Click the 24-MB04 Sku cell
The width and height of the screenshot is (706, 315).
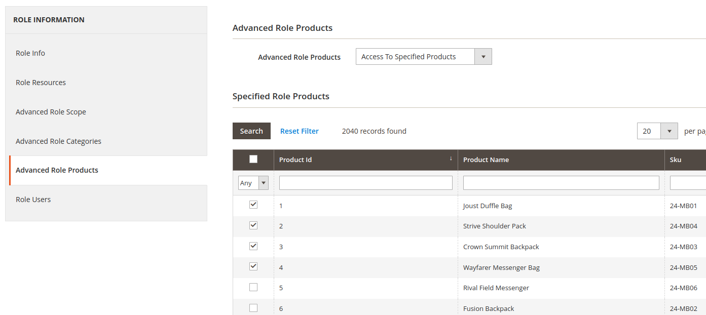pyautogui.click(x=684, y=226)
